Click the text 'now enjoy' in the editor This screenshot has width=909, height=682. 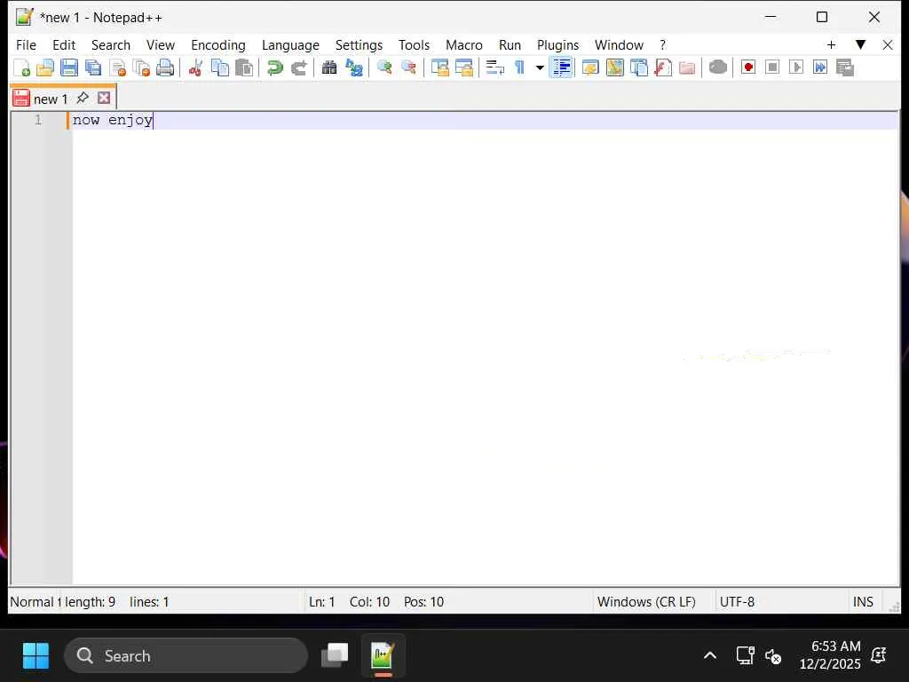[113, 120]
